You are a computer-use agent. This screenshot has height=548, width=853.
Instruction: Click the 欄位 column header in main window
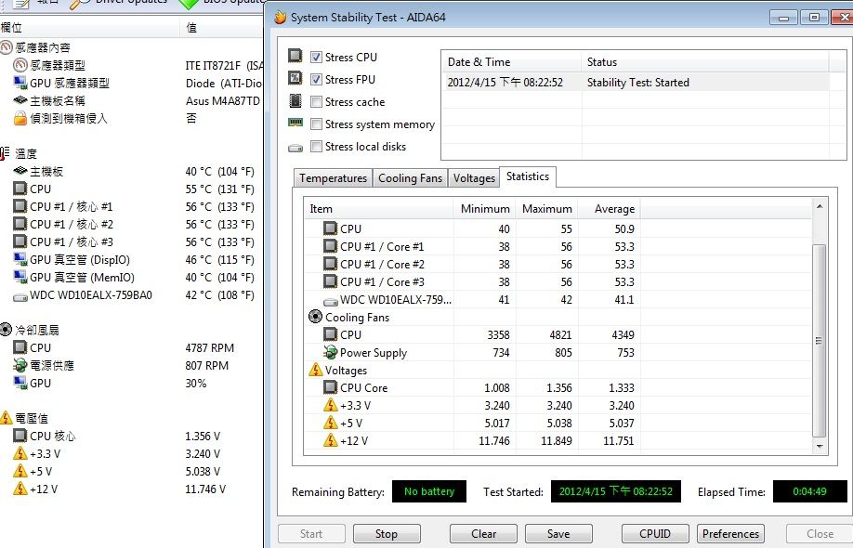90,27
